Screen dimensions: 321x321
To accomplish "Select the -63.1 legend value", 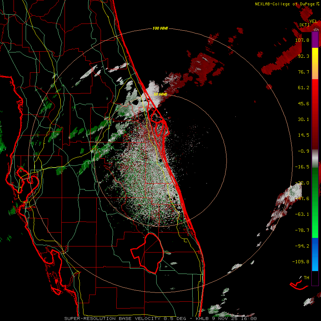I will [302, 214].
